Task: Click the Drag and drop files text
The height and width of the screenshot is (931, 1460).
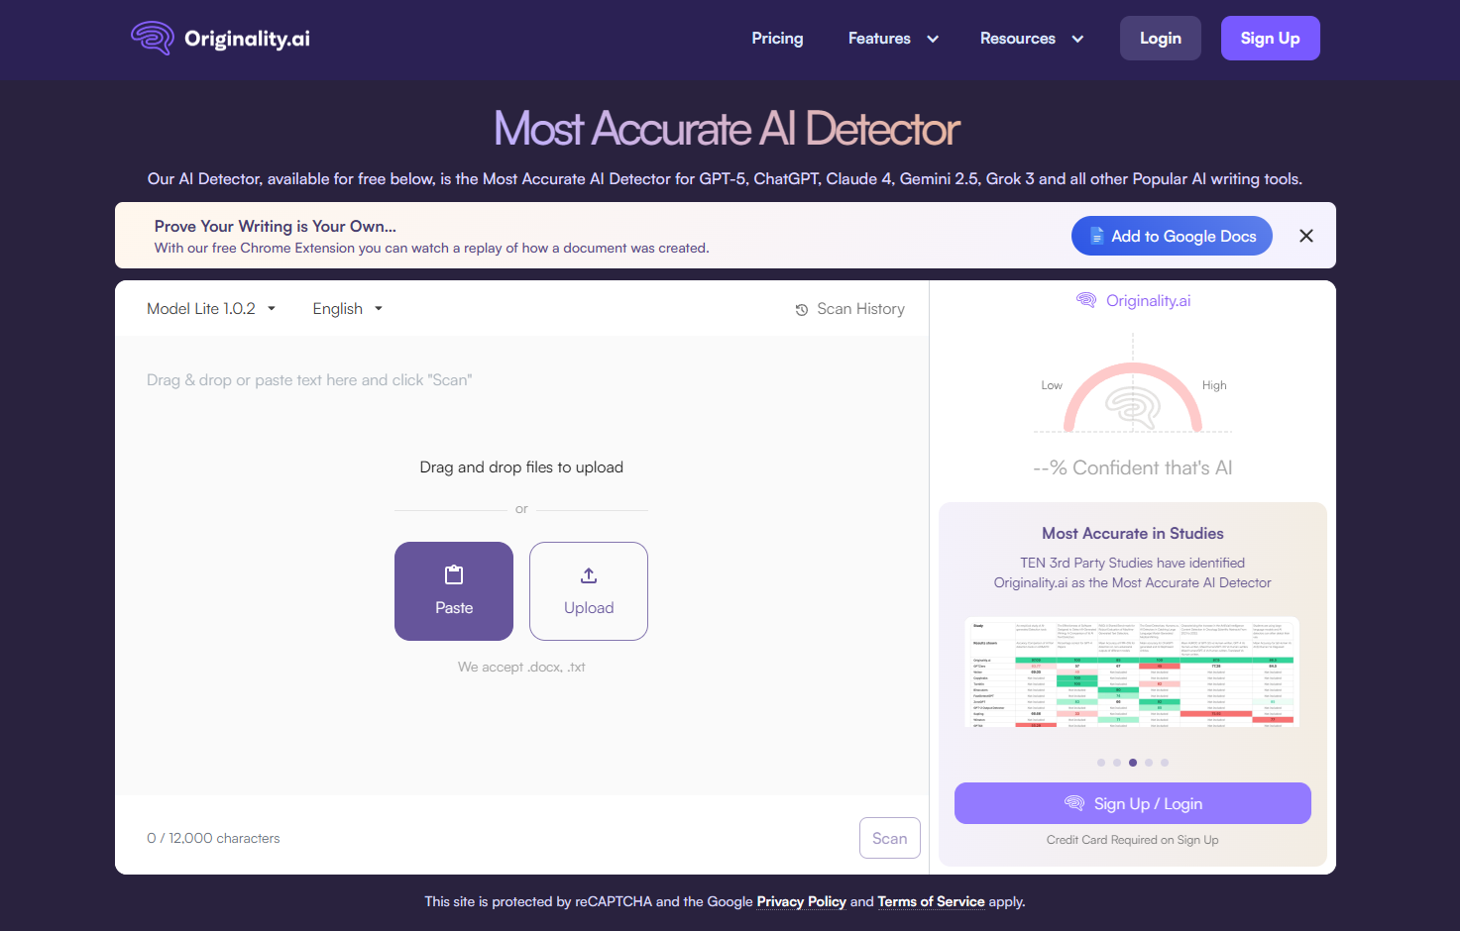Action: (x=521, y=467)
